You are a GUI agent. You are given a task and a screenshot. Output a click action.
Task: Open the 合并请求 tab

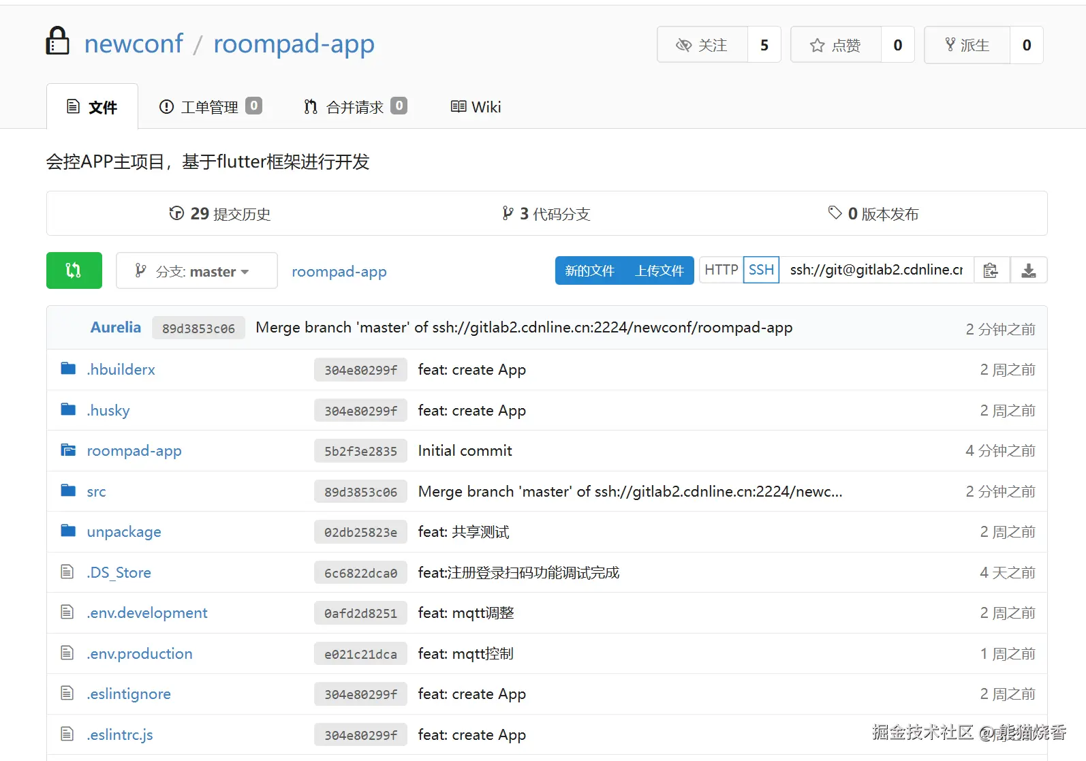(x=355, y=107)
